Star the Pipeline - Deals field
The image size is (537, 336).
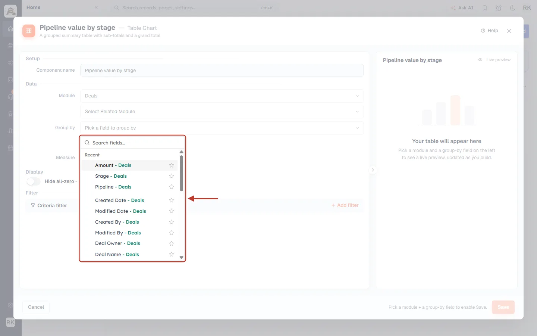172,187
